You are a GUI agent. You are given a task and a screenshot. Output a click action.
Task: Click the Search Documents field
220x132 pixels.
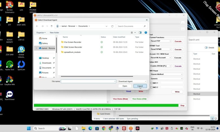pyautogui.click(x=132, y=26)
